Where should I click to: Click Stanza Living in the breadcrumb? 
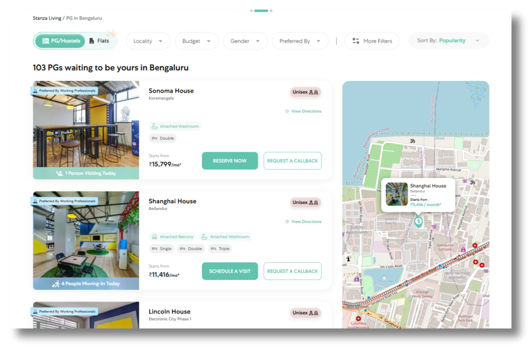(46, 18)
